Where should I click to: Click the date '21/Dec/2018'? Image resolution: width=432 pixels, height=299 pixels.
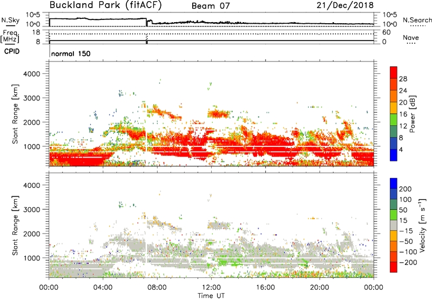tap(345, 5)
